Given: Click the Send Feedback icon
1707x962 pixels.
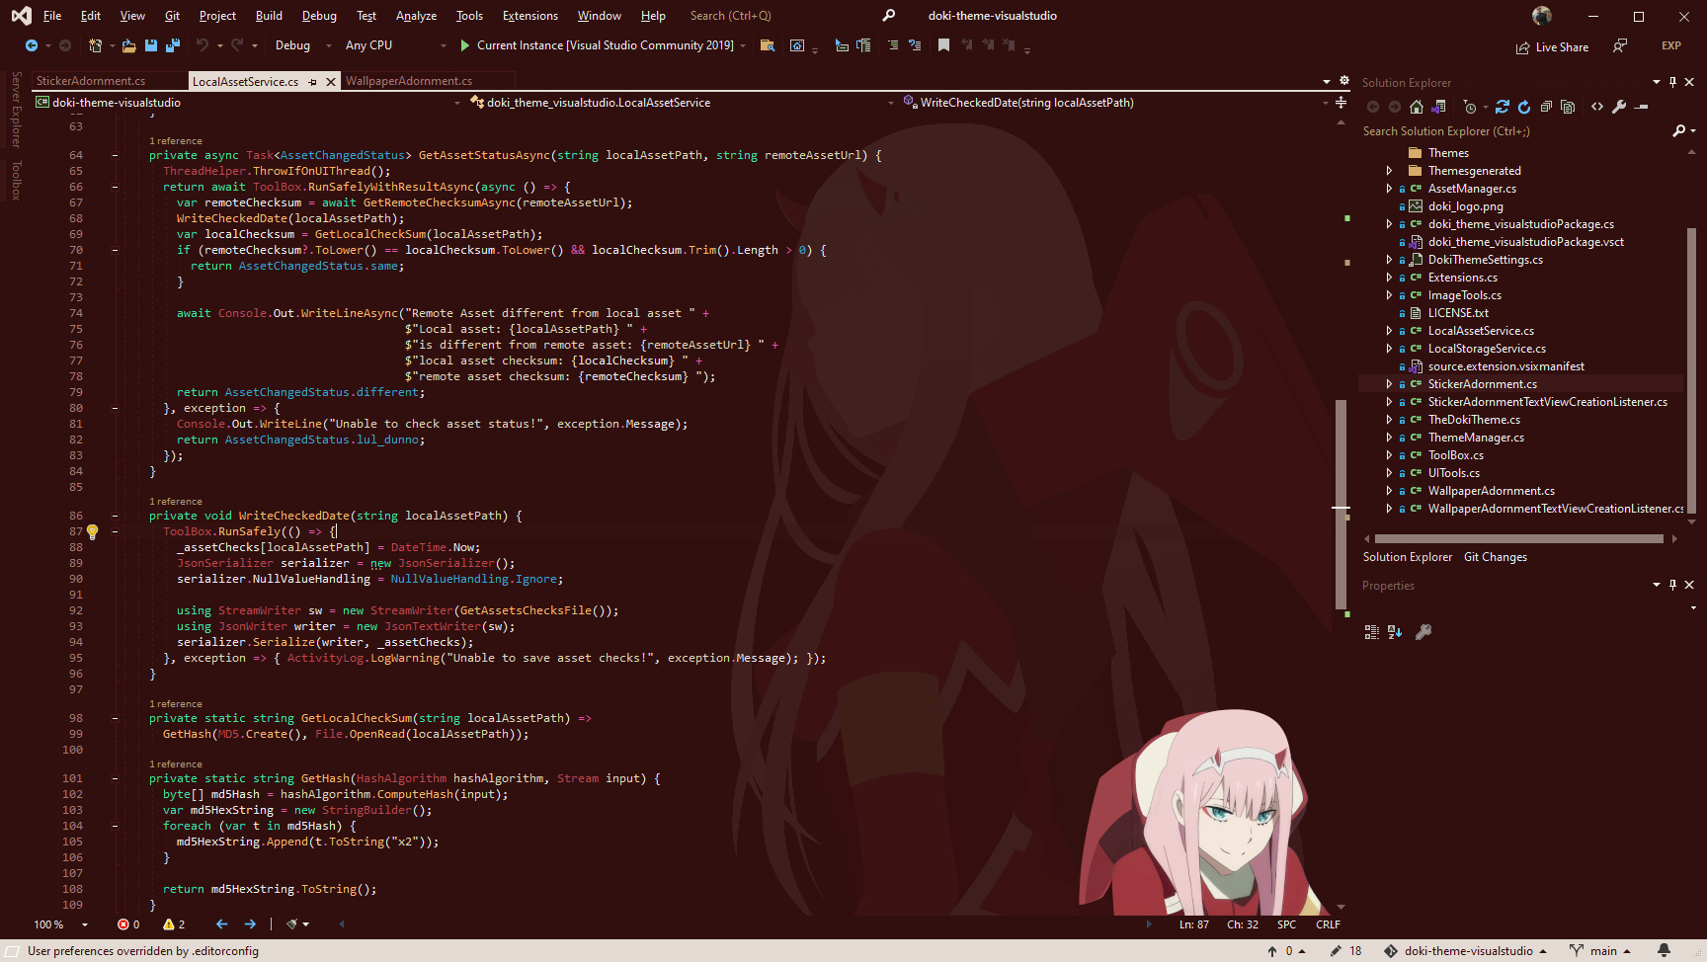Looking at the screenshot, I should point(1620,45).
